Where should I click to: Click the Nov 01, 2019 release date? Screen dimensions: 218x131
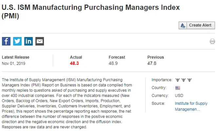pos(13,64)
